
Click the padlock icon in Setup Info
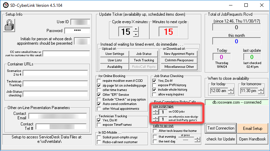[x=9, y=25]
